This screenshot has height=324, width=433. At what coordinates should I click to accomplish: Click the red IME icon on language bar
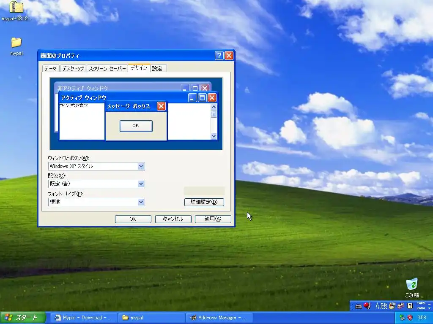pyautogui.click(x=367, y=305)
